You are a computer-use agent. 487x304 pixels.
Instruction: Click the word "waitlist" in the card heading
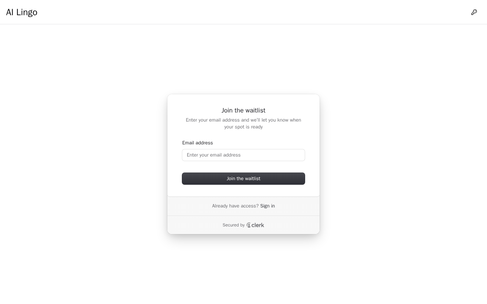(255, 110)
